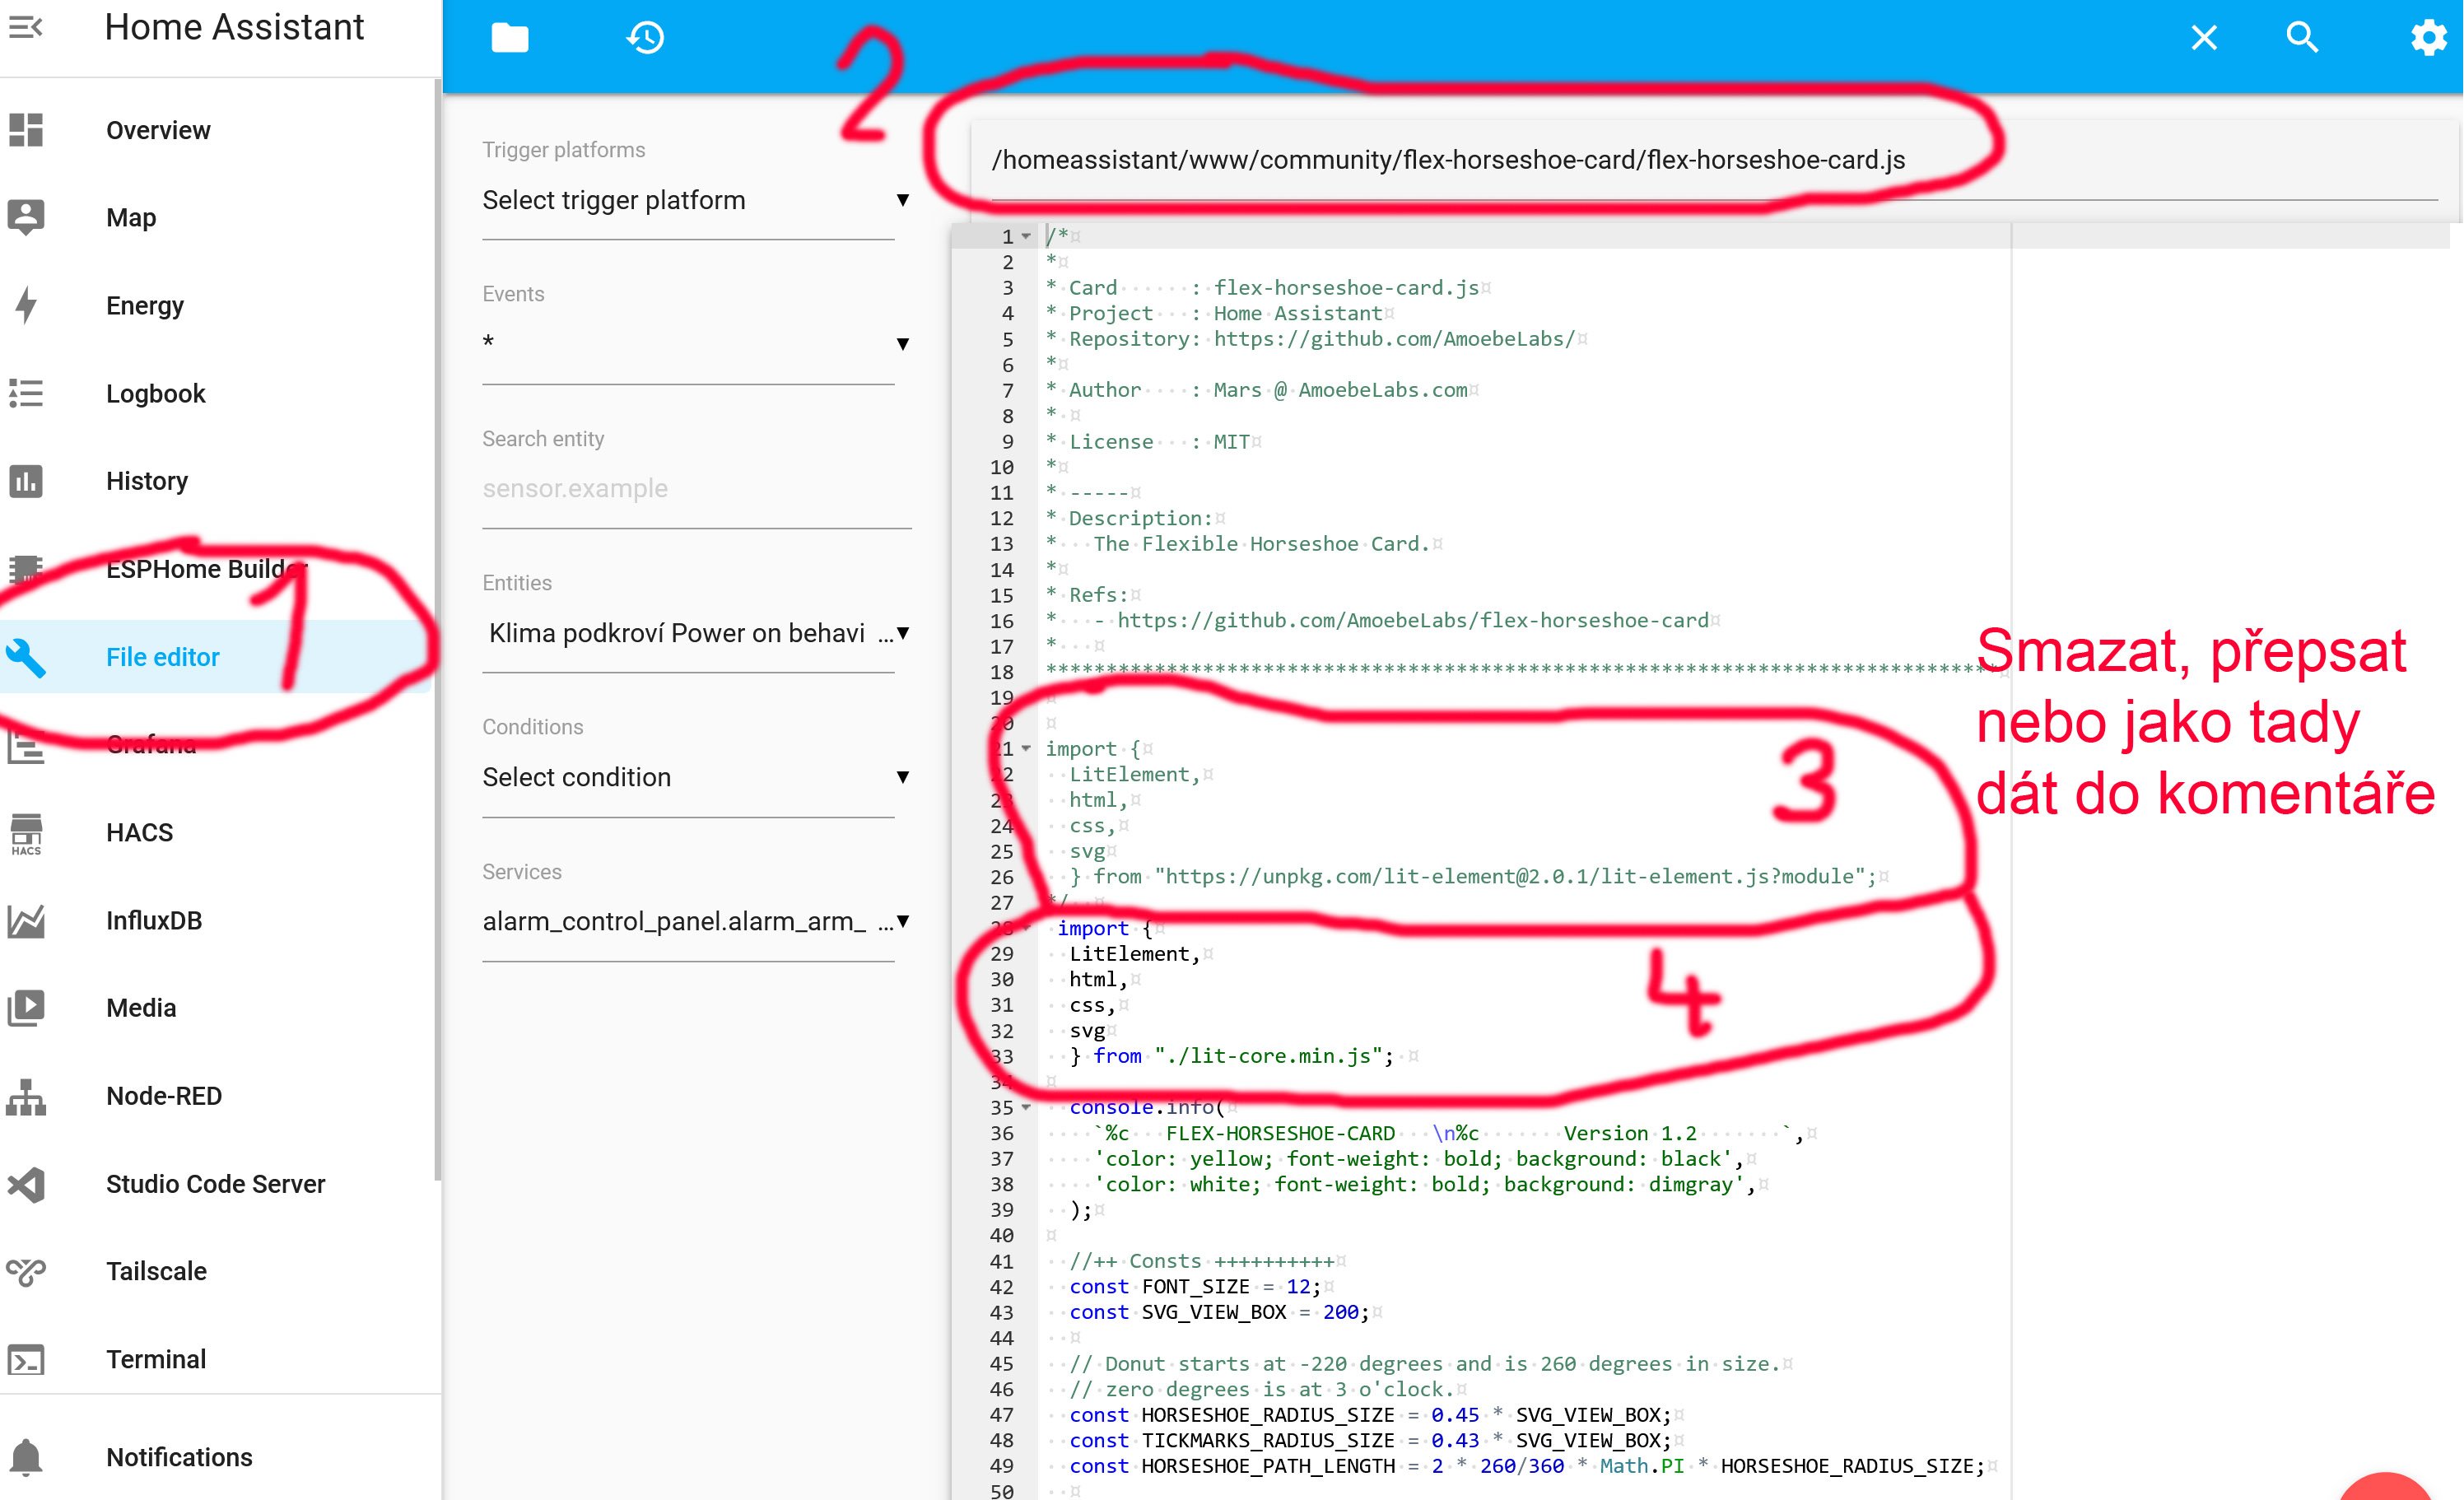Open Node-RED in the sidebar
The image size is (2464, 1500).
coord(163,1095)
